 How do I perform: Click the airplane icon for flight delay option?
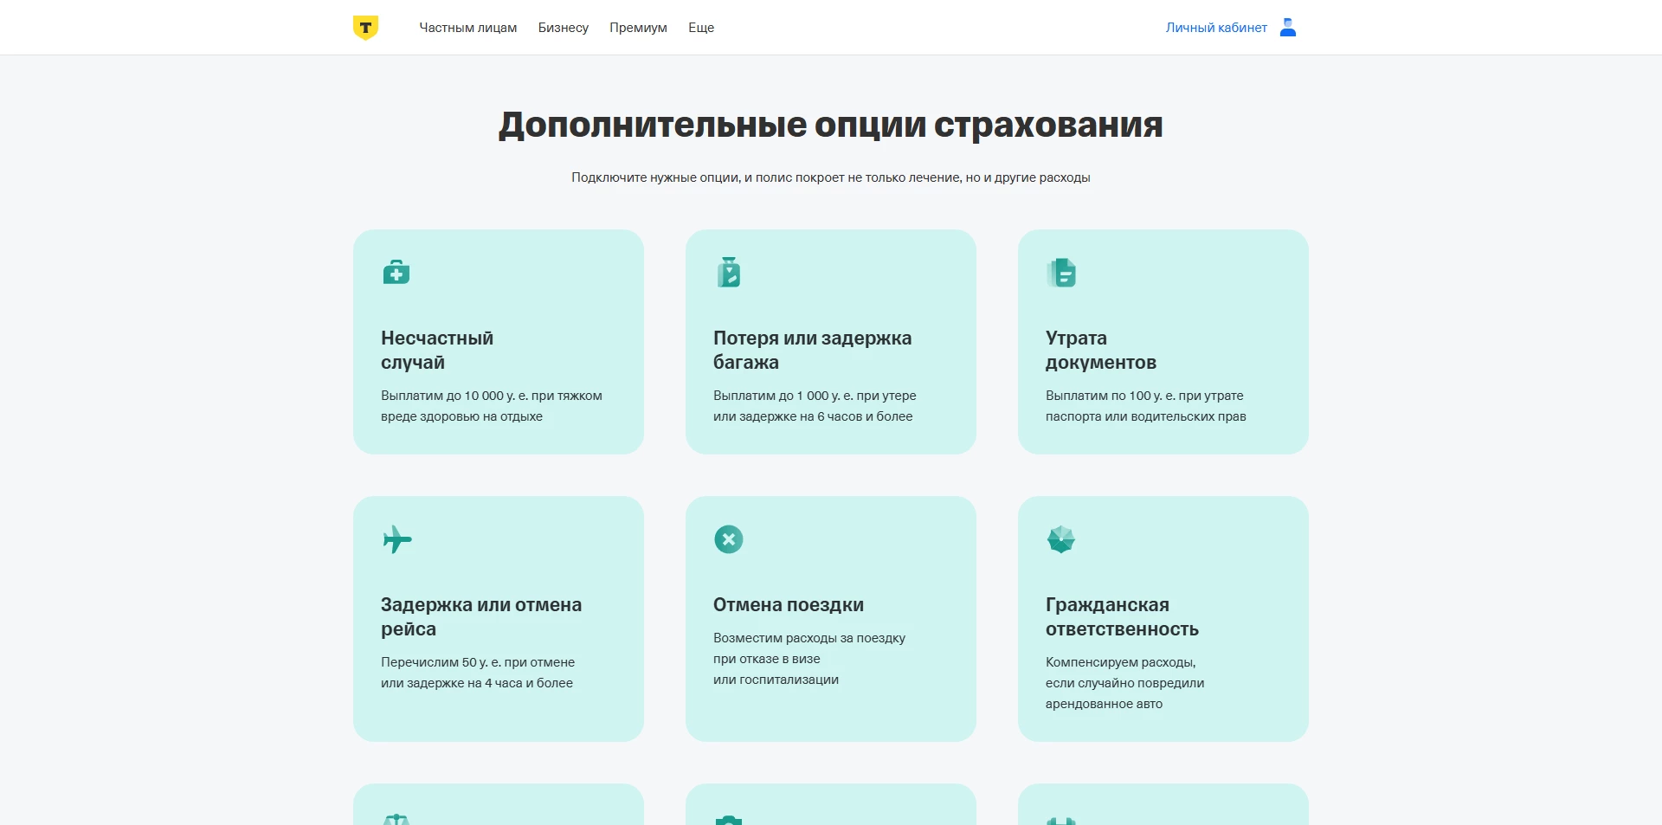pyautogui.click(x=396, y=539)
